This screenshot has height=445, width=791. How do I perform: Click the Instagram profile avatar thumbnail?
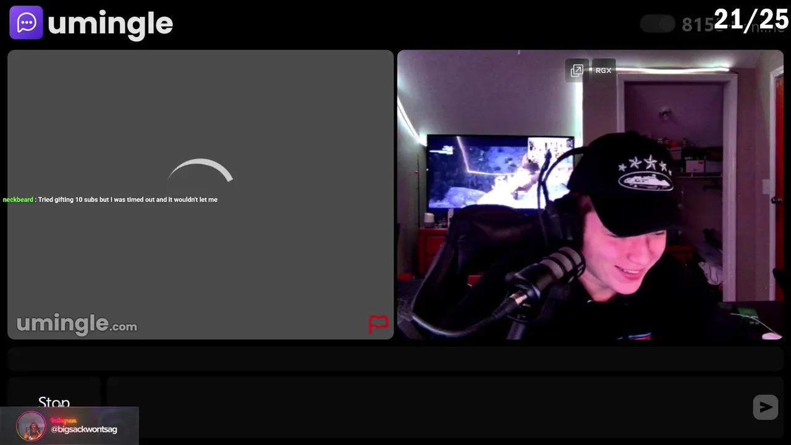pyautogui.click(x=31, y=426)
